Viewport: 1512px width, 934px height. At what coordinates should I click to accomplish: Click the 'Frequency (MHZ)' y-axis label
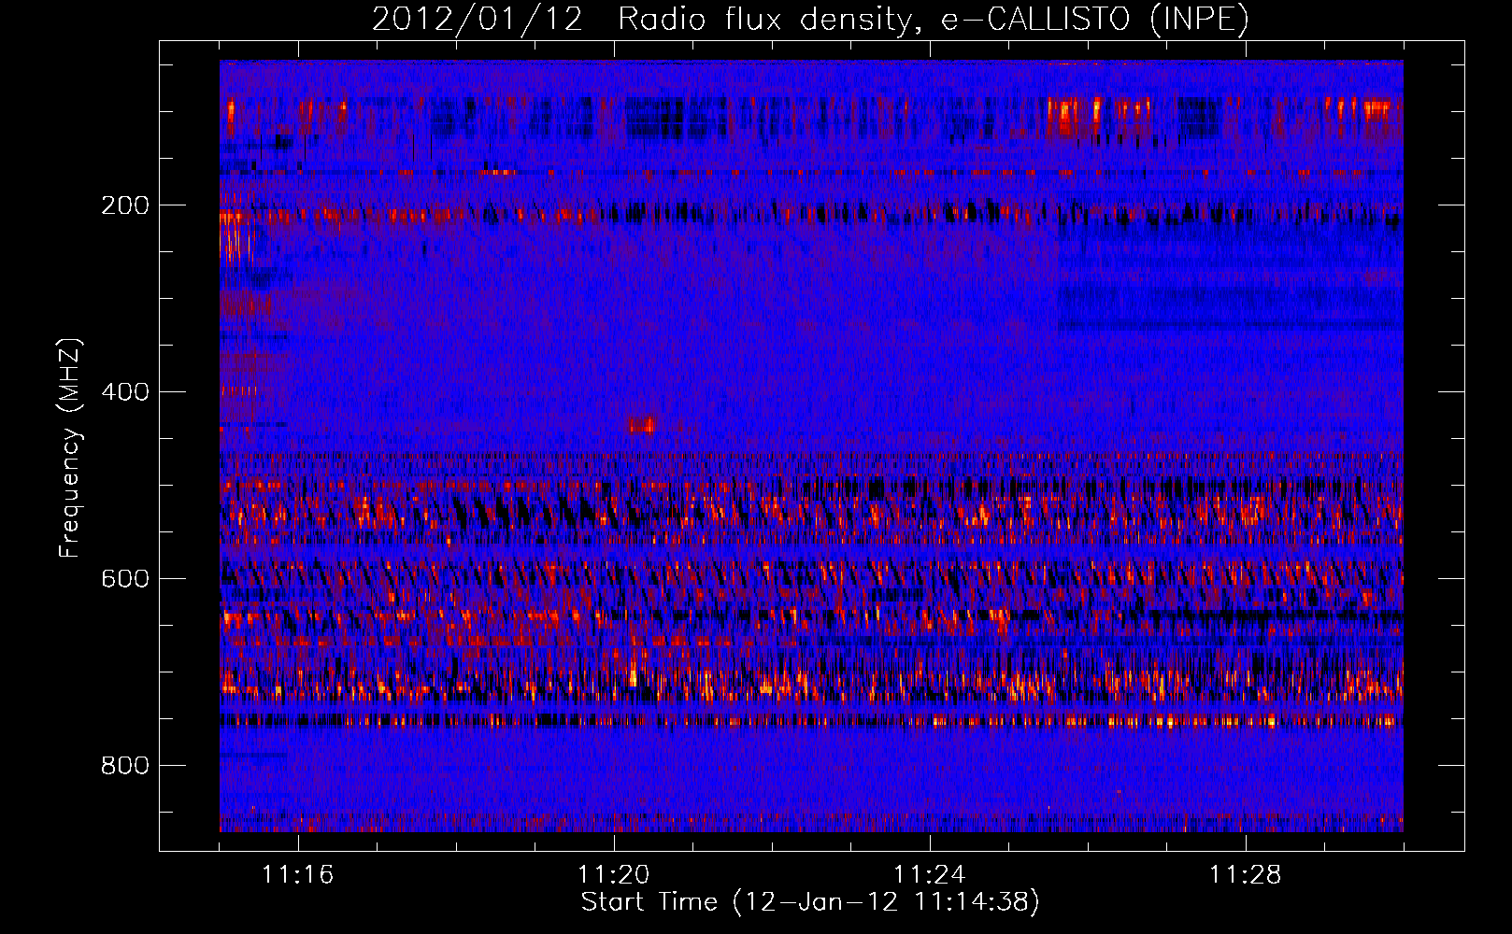pos(69,448)
